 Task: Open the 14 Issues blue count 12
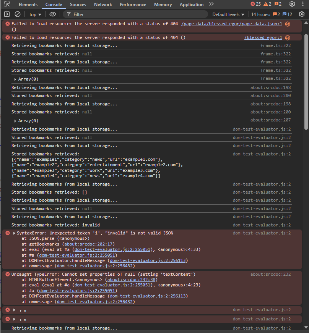[x=287, y=14]
